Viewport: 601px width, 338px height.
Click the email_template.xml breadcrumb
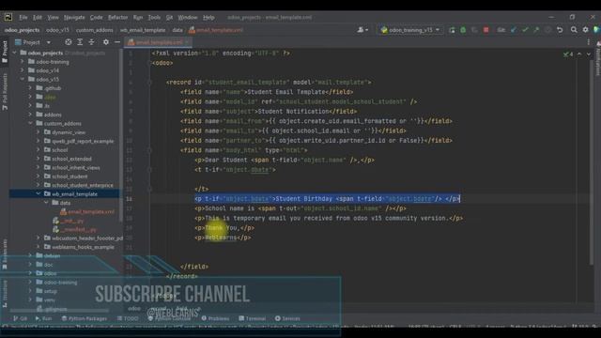pos(216,30)
